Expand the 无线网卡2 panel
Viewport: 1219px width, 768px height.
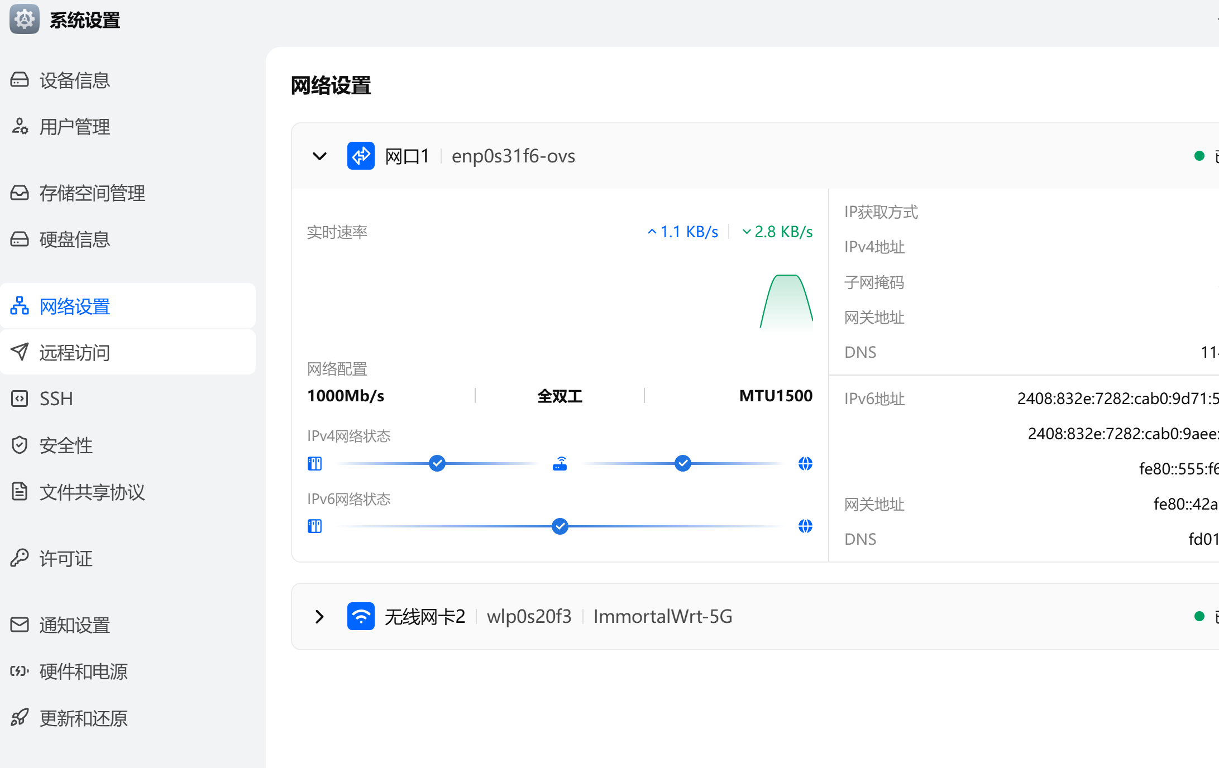click(319, 616)
